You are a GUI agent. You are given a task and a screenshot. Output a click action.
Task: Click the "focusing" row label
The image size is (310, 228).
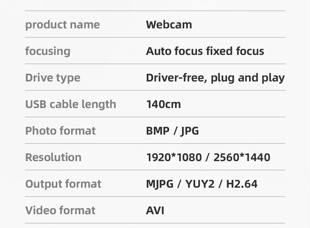(x=48, y=51)
